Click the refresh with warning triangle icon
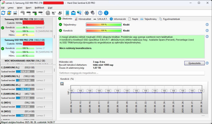Image resolution: width=212 pixels, height=124 pixels. pos(9,13)
